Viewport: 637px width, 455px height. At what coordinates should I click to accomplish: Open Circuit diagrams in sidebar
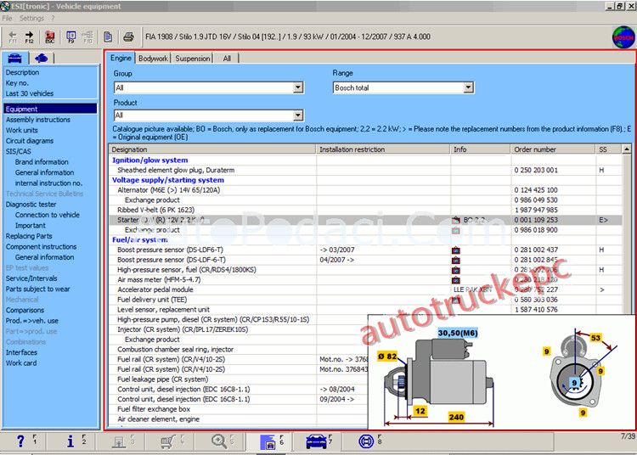(29, 141)
